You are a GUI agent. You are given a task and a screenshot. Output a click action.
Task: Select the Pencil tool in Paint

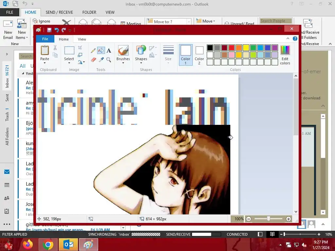coord(93,51)
